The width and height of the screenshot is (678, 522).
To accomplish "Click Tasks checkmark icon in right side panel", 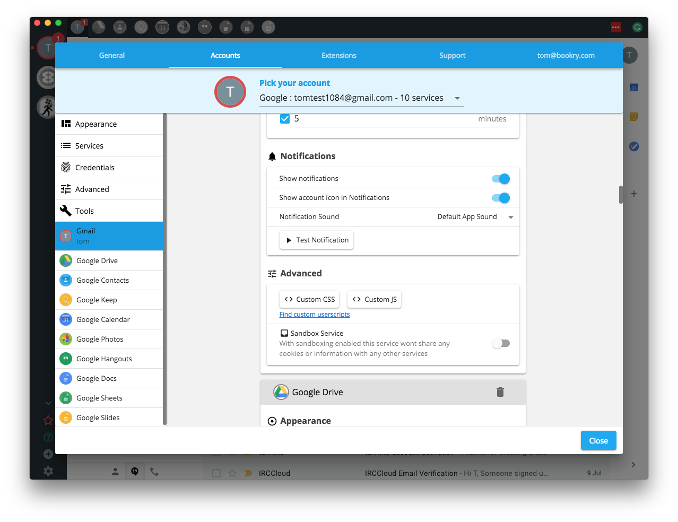I will 634,146.
